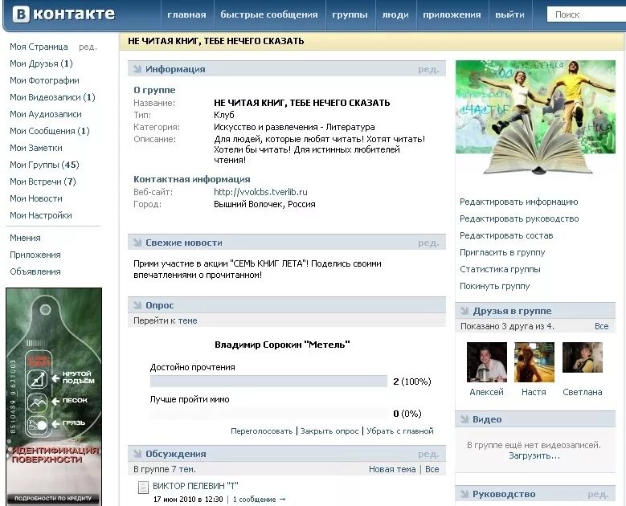The width and height of the screenshot is (626, 506).
Task: Open Объявления in sidebar
Action: point(35,271)
